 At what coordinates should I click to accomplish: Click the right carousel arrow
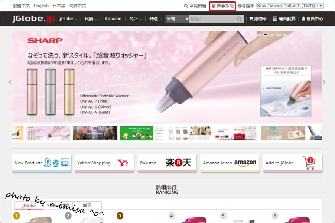tap(324, 82)
